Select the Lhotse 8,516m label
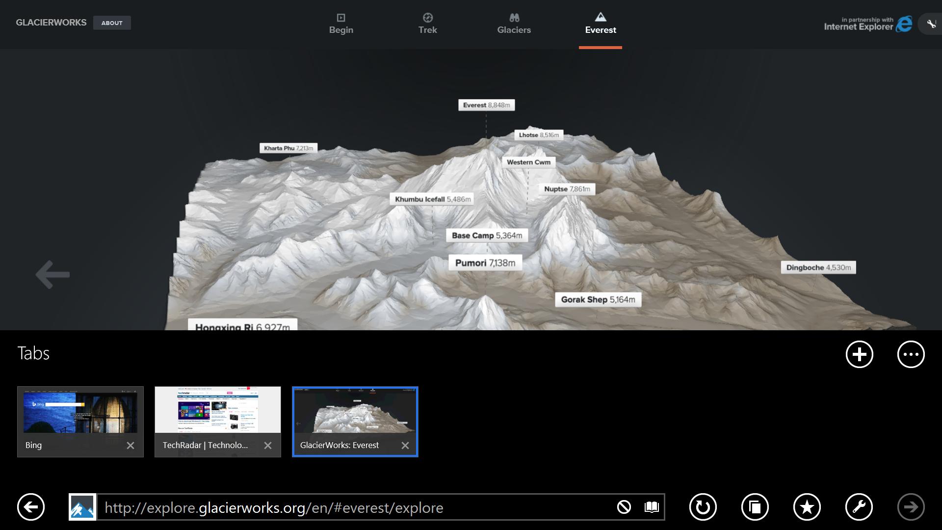This screenshot has width=942, height=530. [539, 135]
